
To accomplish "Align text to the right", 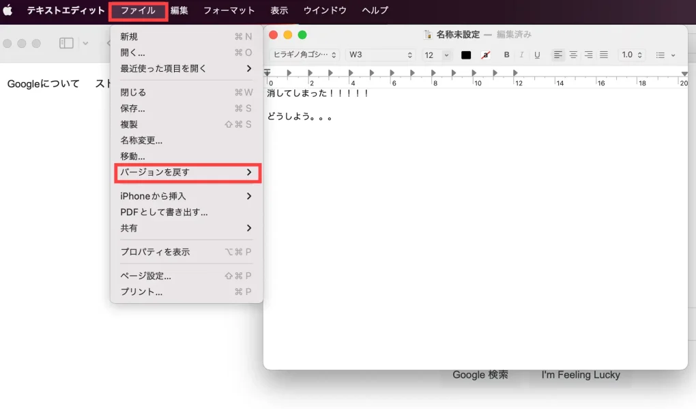I will (x=588, y=55).
